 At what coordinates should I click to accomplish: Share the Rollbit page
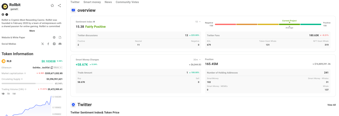point(59,6)
